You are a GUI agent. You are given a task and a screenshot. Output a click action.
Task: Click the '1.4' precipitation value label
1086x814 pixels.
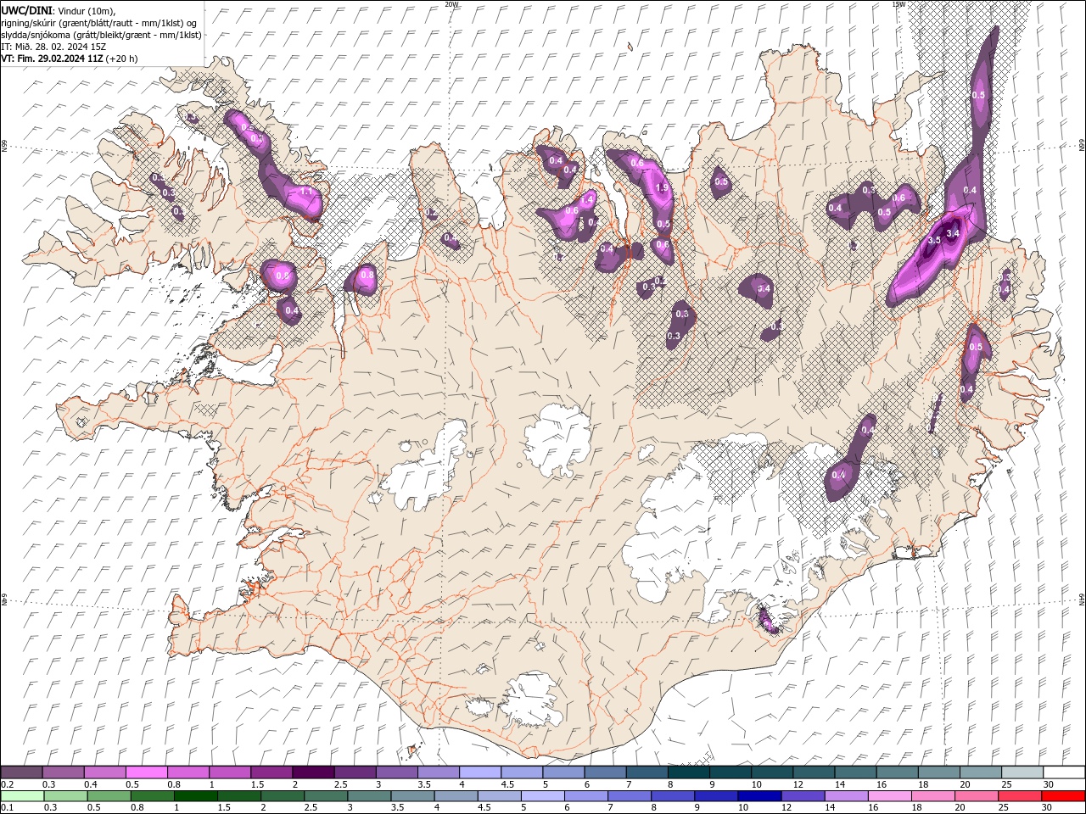tap(586, 199)
